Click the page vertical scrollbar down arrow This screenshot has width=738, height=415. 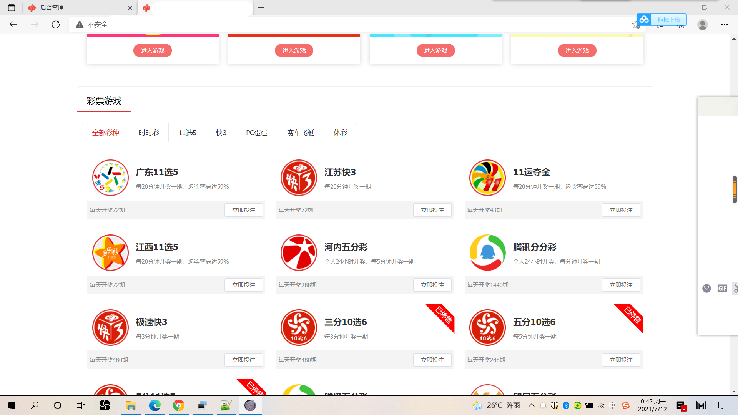(734, 392)
